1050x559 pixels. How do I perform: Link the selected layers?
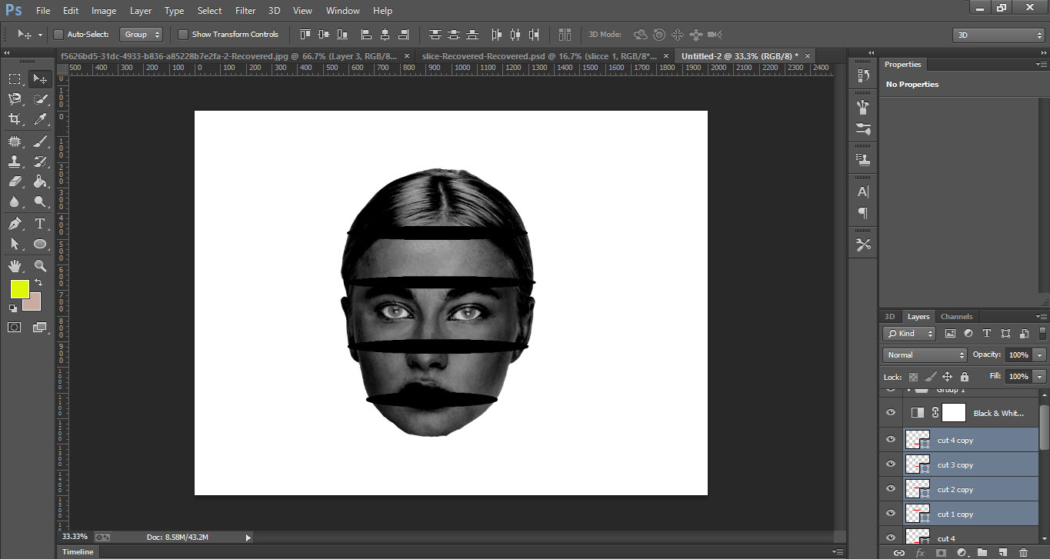[x=898, y=552]
